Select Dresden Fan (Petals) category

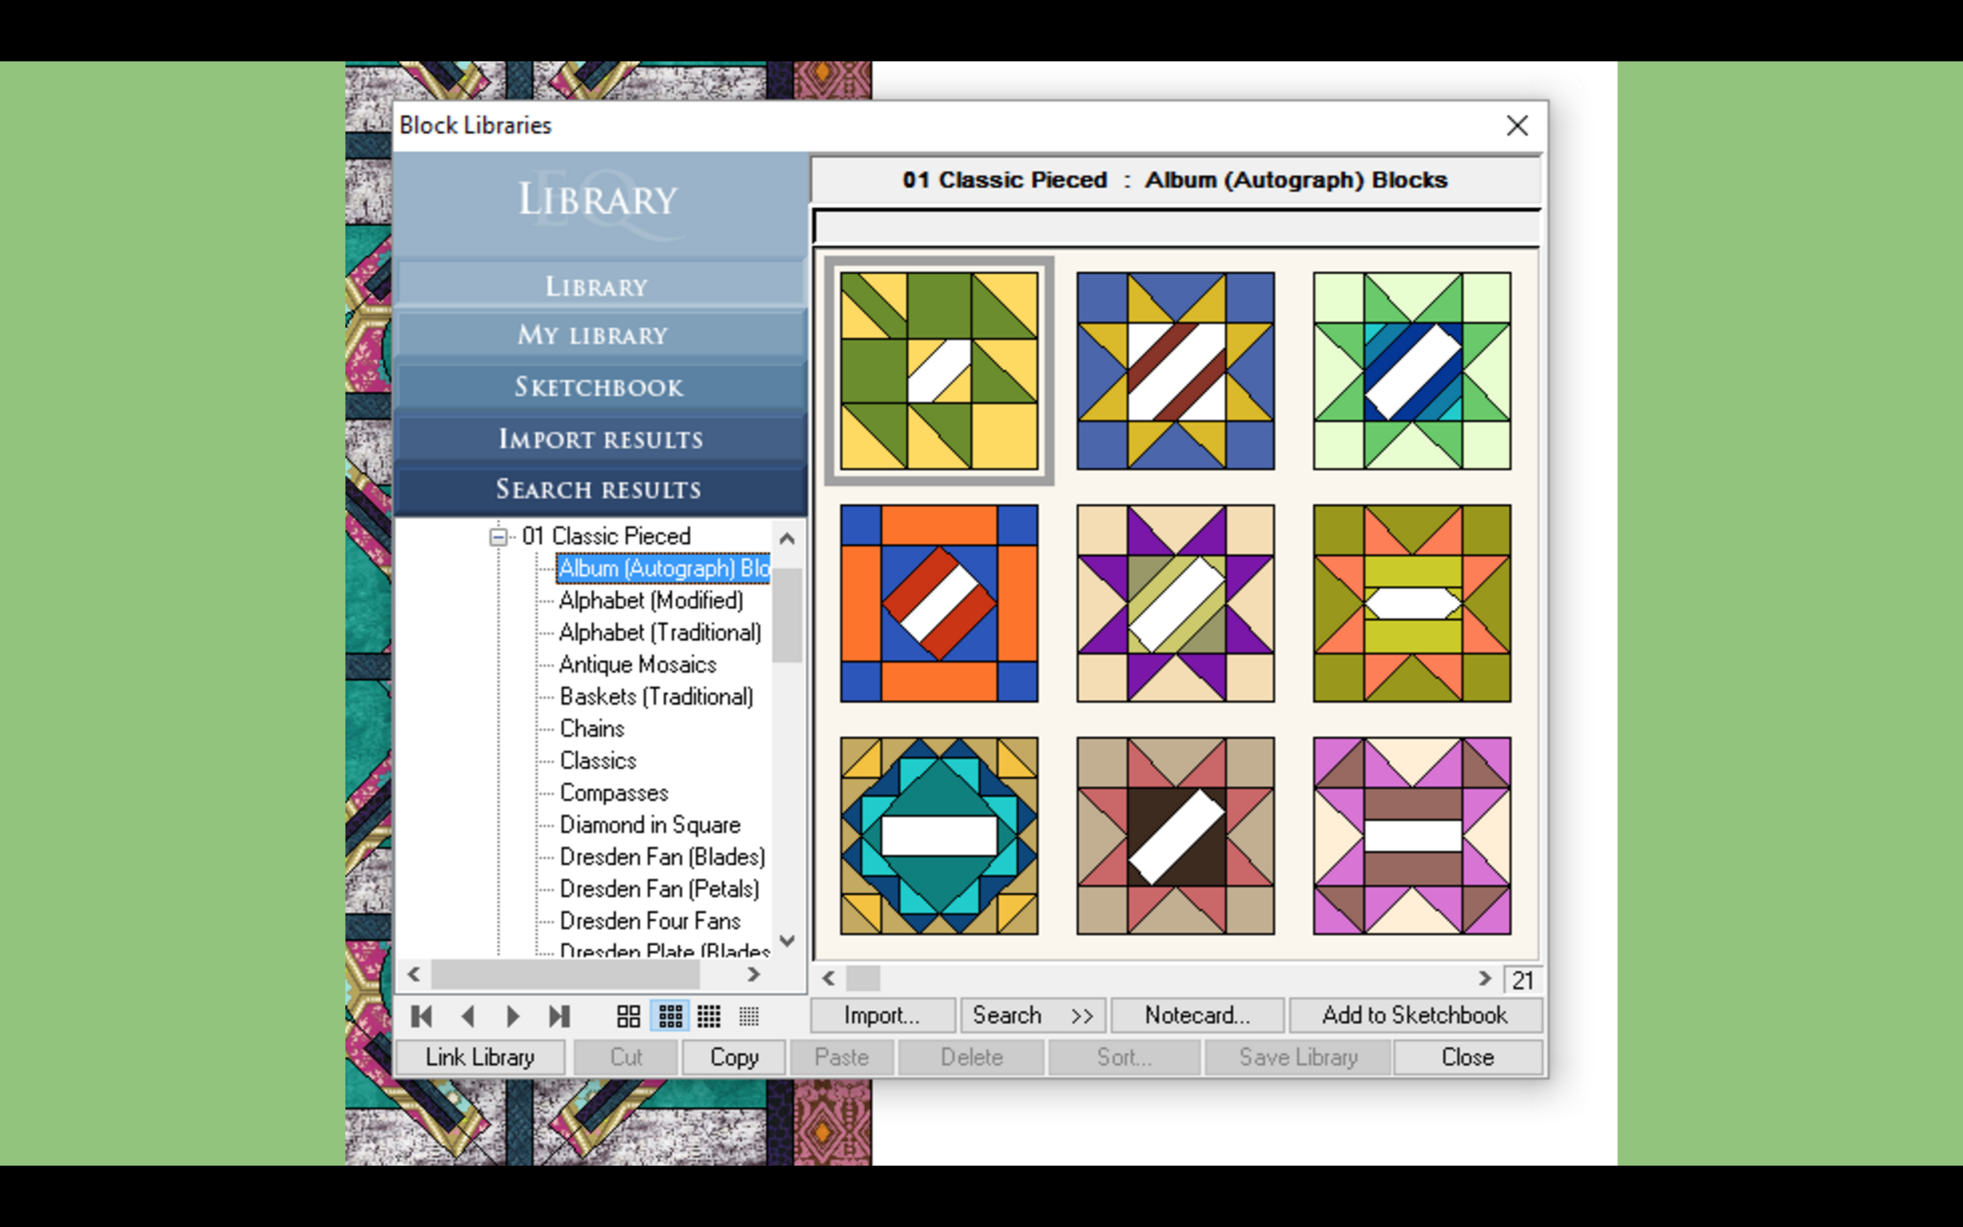tap(658, 890)
